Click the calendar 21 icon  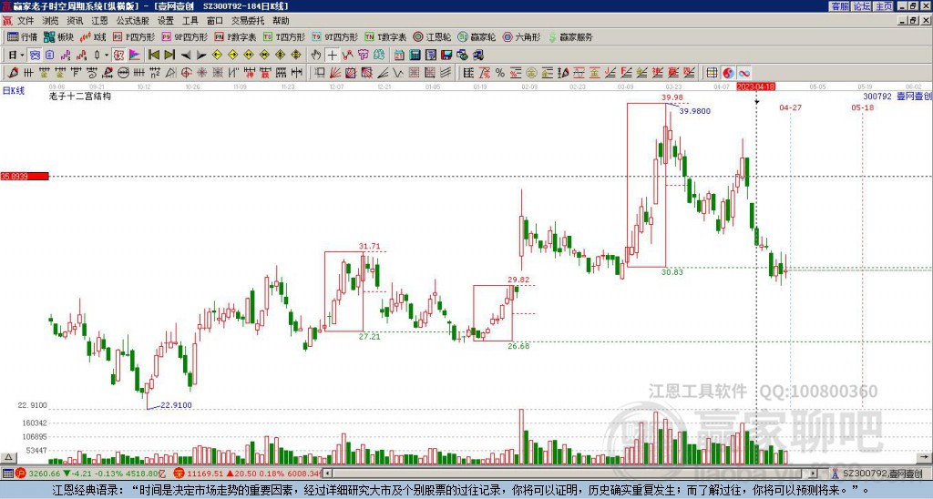(x=399, y=56)
